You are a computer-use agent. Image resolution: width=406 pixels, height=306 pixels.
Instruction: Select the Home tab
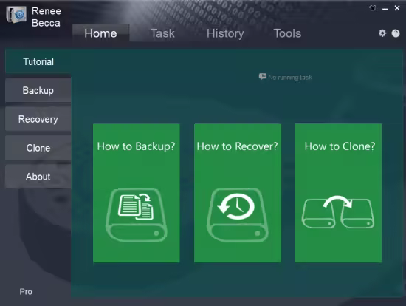click(100, 33)
